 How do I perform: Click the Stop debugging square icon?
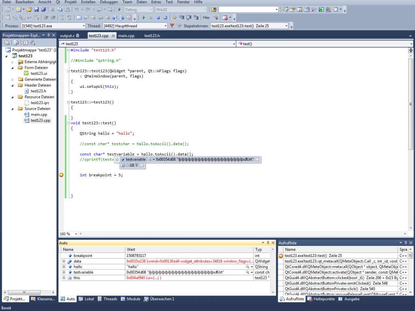pos(158,17)
